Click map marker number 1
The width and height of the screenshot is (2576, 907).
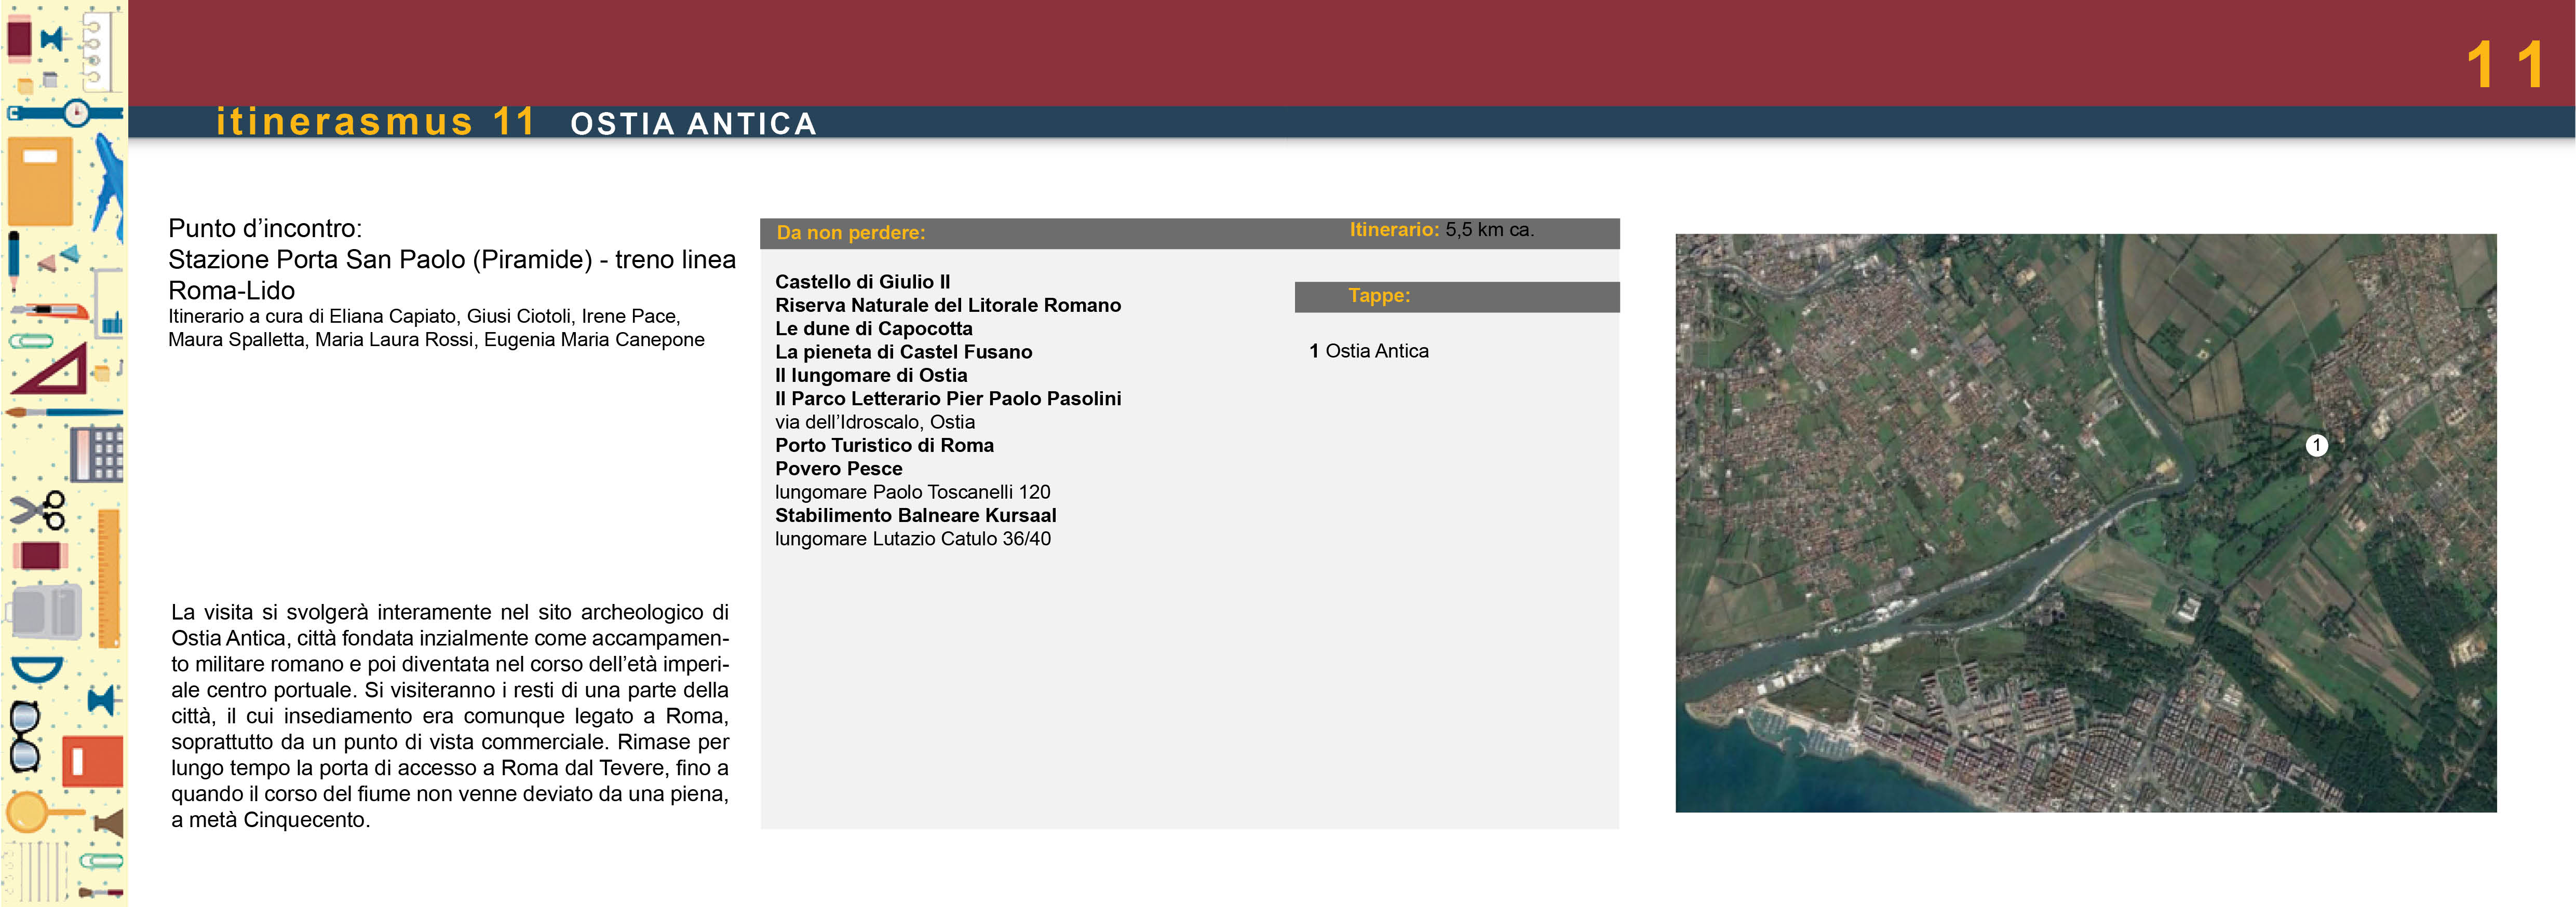(x=2316, y=446)
